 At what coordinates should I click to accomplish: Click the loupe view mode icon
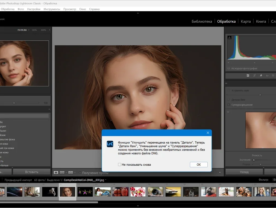pyautogui.click(x=56, y=172)
